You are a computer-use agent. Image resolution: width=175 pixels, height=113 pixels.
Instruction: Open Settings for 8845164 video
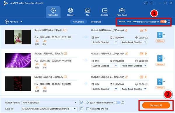click(x=160, y=41)
